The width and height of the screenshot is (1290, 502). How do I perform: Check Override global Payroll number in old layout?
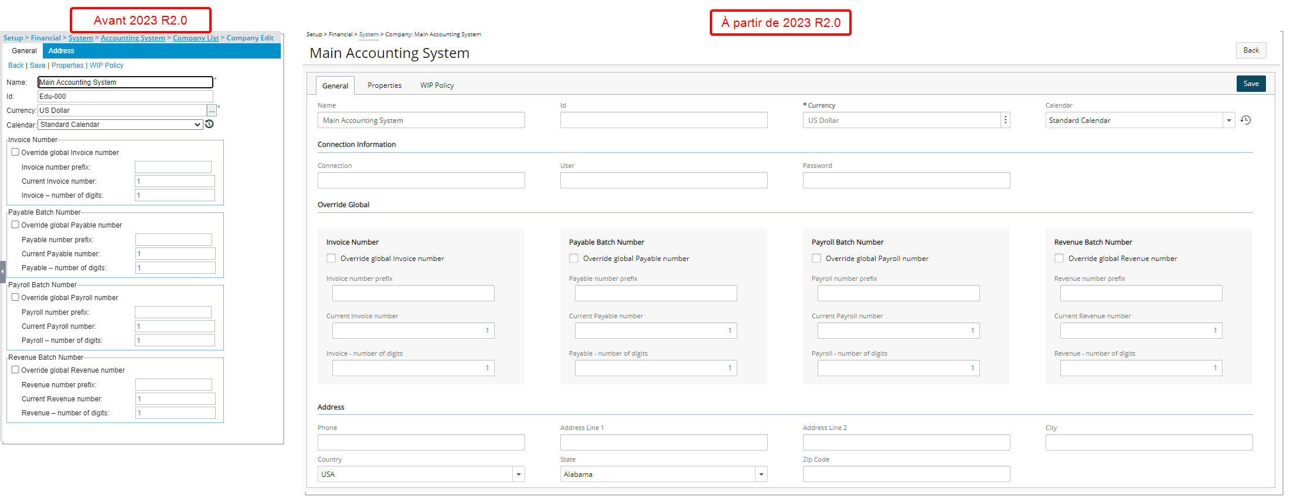click(15, 297)
